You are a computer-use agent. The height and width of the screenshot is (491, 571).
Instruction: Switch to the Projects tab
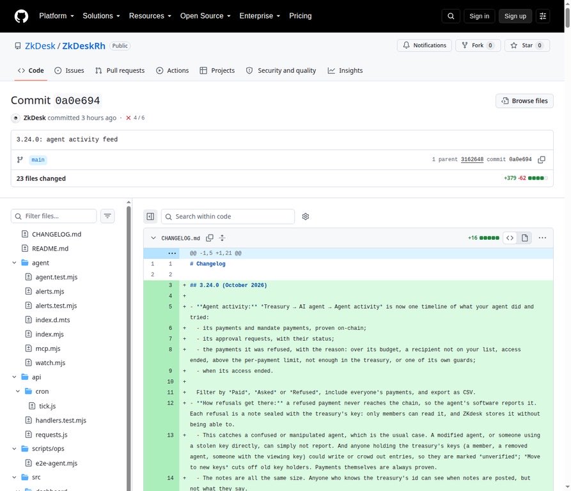[217, 70]
